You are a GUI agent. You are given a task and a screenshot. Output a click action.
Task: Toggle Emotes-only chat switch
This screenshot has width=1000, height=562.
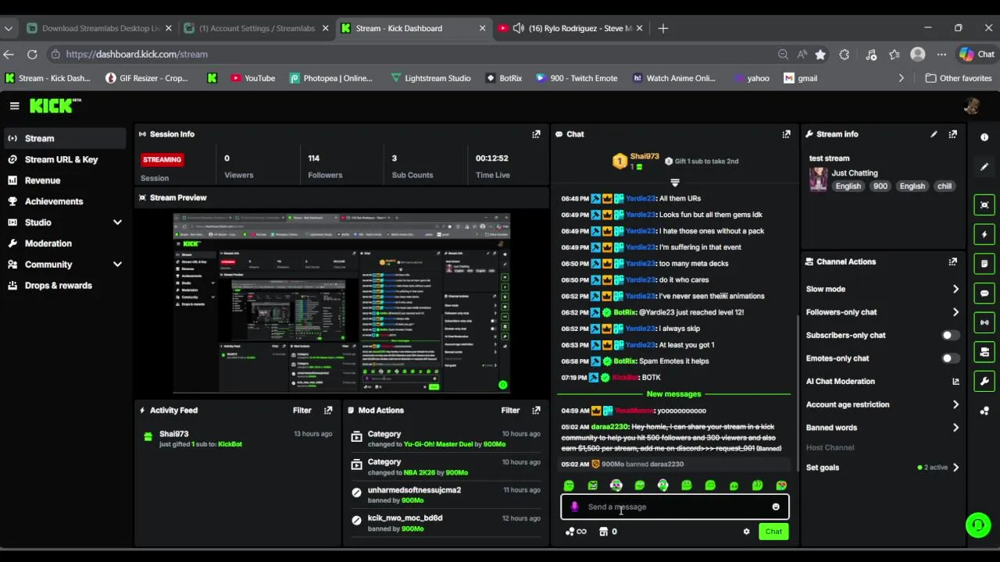pyautogui.click(x=950, y=358)
